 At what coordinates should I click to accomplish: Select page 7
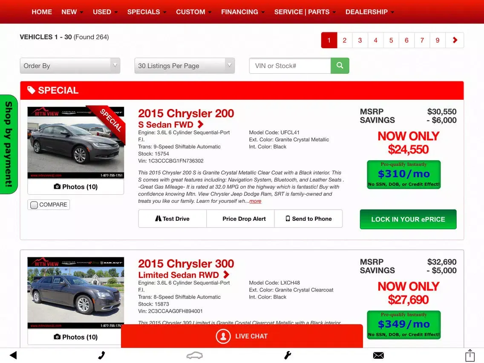tap(422, 40)
